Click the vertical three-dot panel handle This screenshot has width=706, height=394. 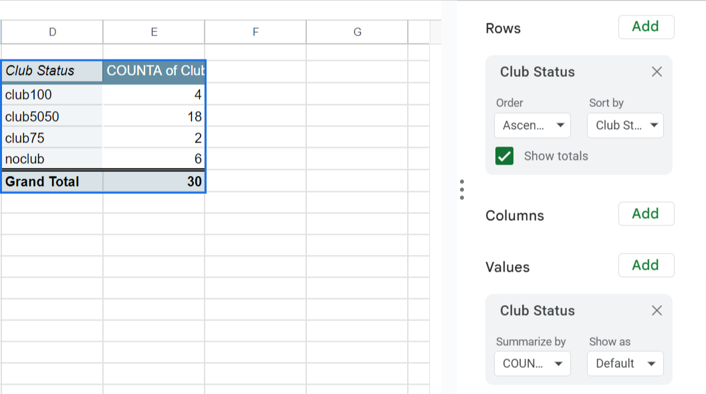462,189
